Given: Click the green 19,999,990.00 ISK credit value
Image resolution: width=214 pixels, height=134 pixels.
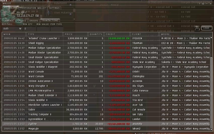Looking at the screenshot, I should 119,38.
